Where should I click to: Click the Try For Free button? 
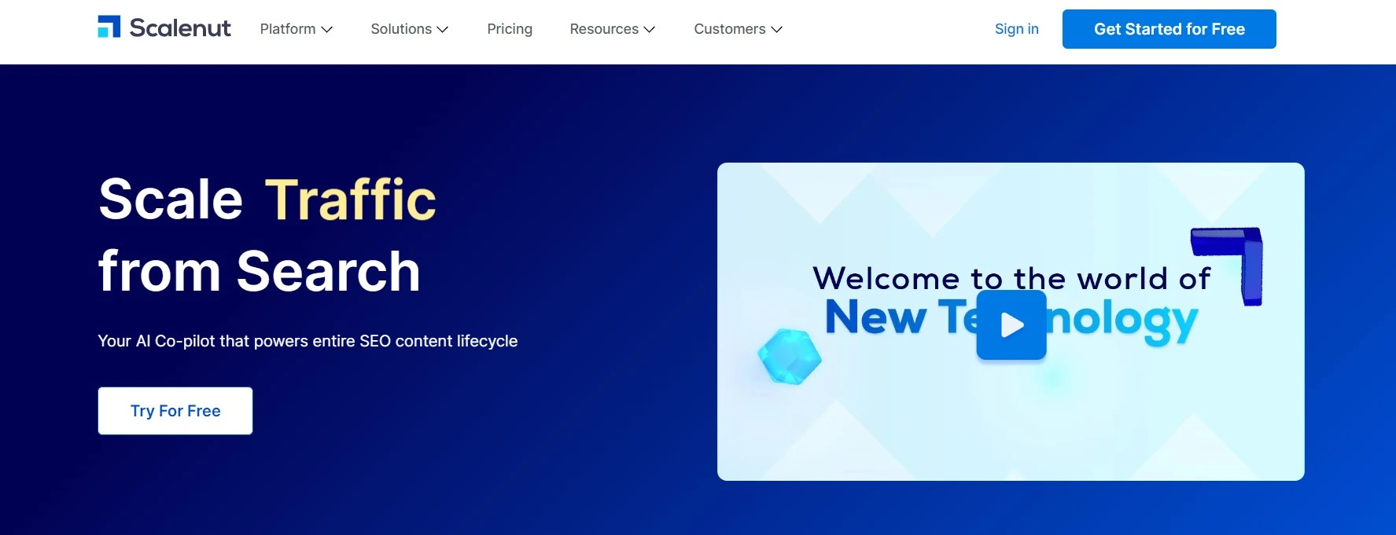(175, 411)
